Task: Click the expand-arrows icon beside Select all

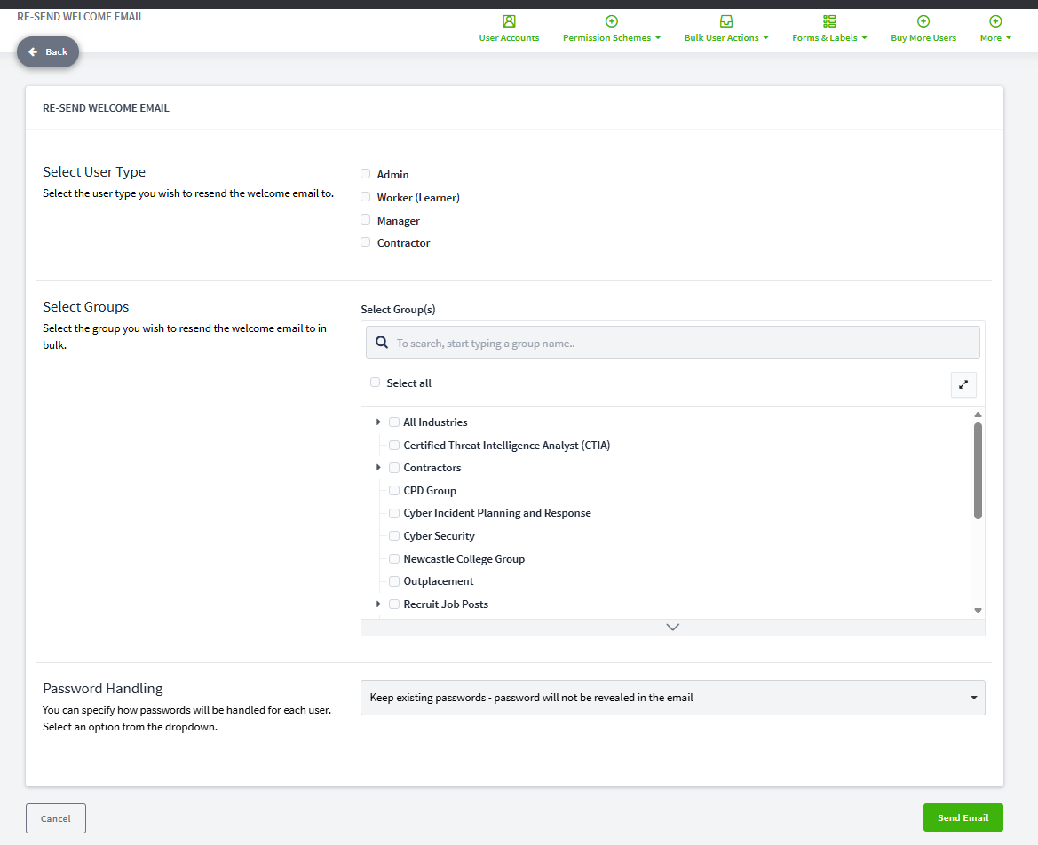Action: (x=963, y=384)
